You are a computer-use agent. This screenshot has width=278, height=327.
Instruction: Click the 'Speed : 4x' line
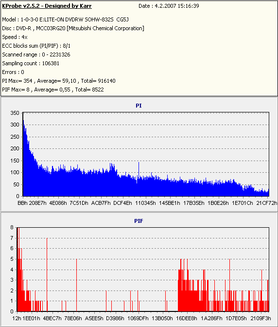pos(15,37)
